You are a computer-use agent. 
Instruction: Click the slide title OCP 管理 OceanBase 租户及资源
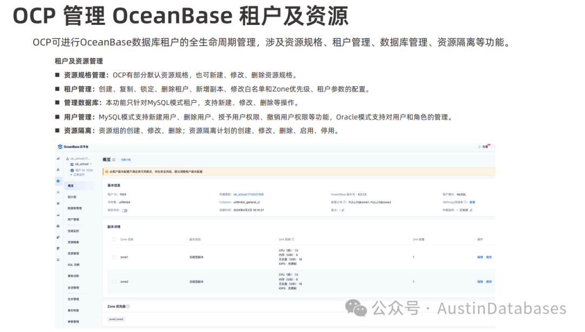180,16
